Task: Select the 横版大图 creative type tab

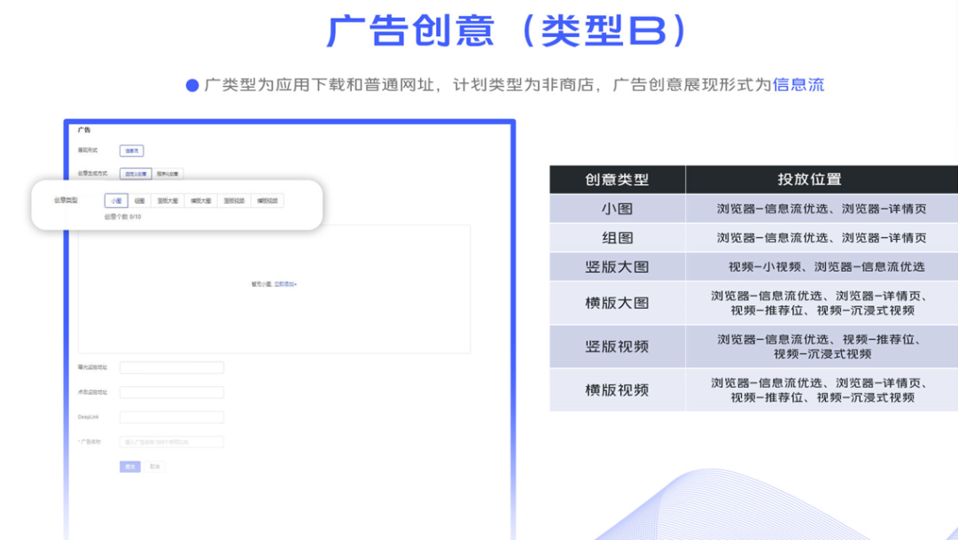Action: [x=201, y=201]
